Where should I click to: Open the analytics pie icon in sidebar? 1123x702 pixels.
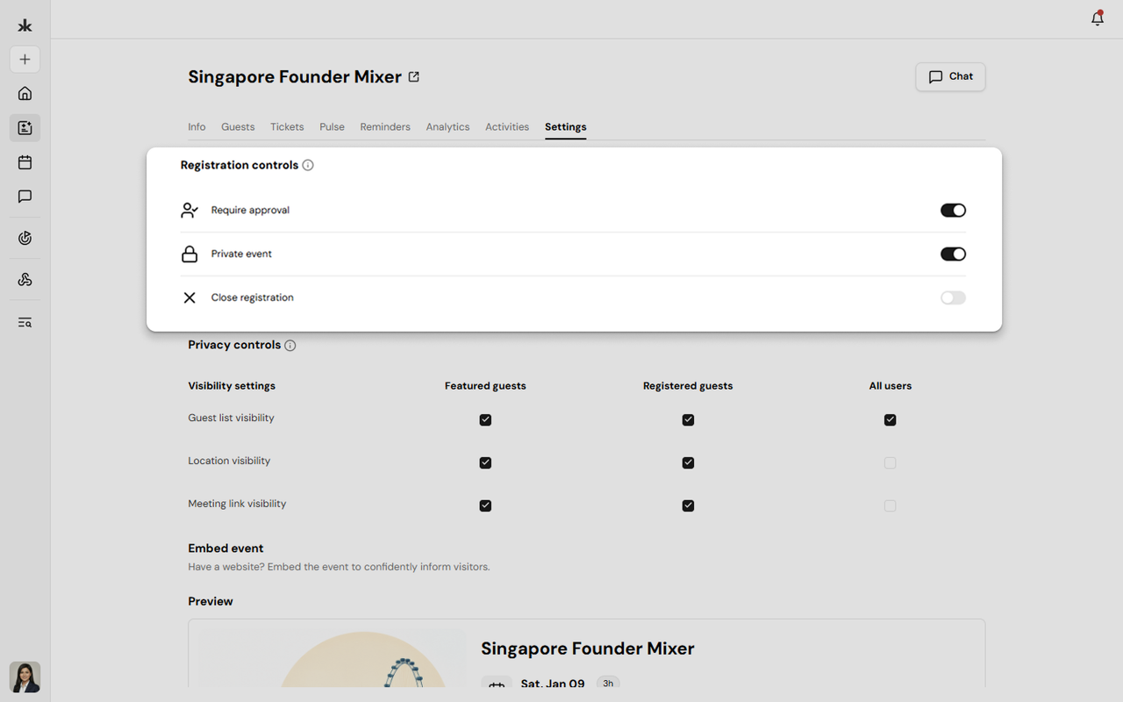pos(25,238)
